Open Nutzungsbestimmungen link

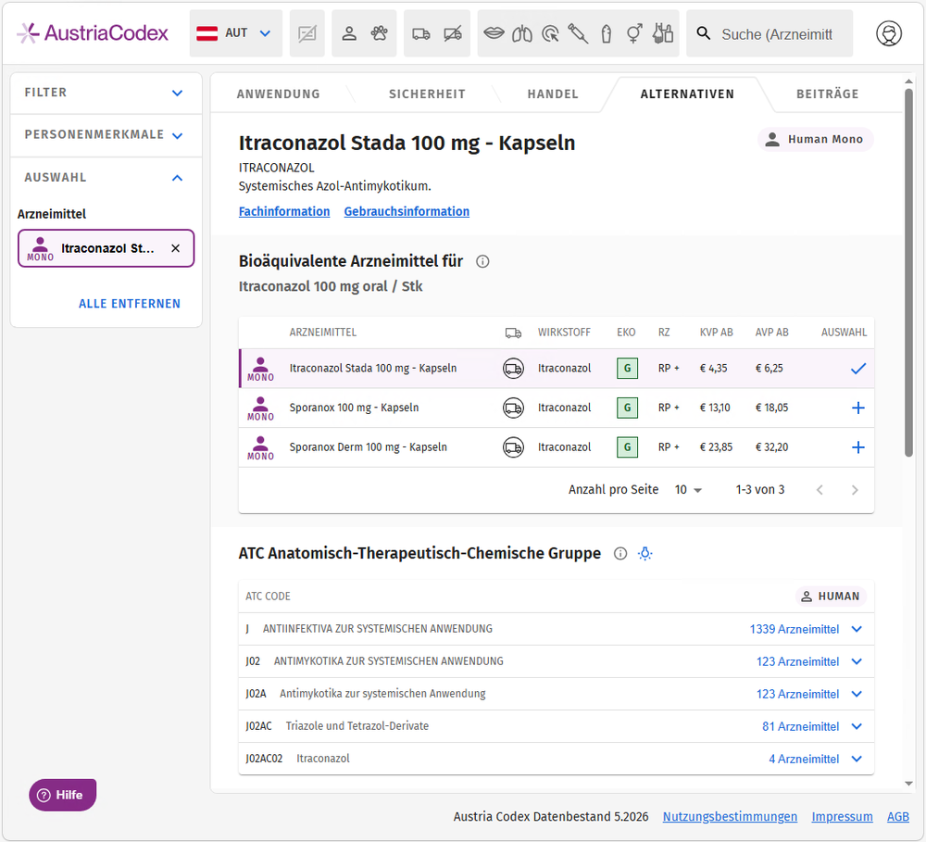click(730, 817)
